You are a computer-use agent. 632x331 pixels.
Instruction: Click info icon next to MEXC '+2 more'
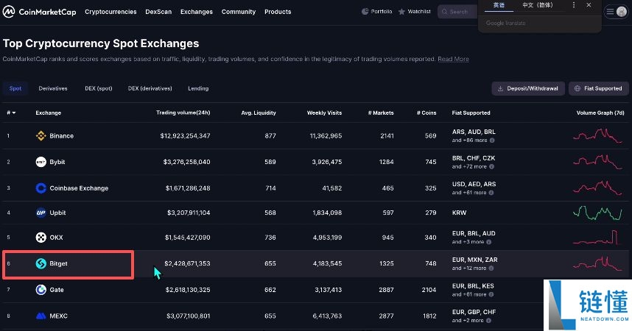[x=488, y=321]
